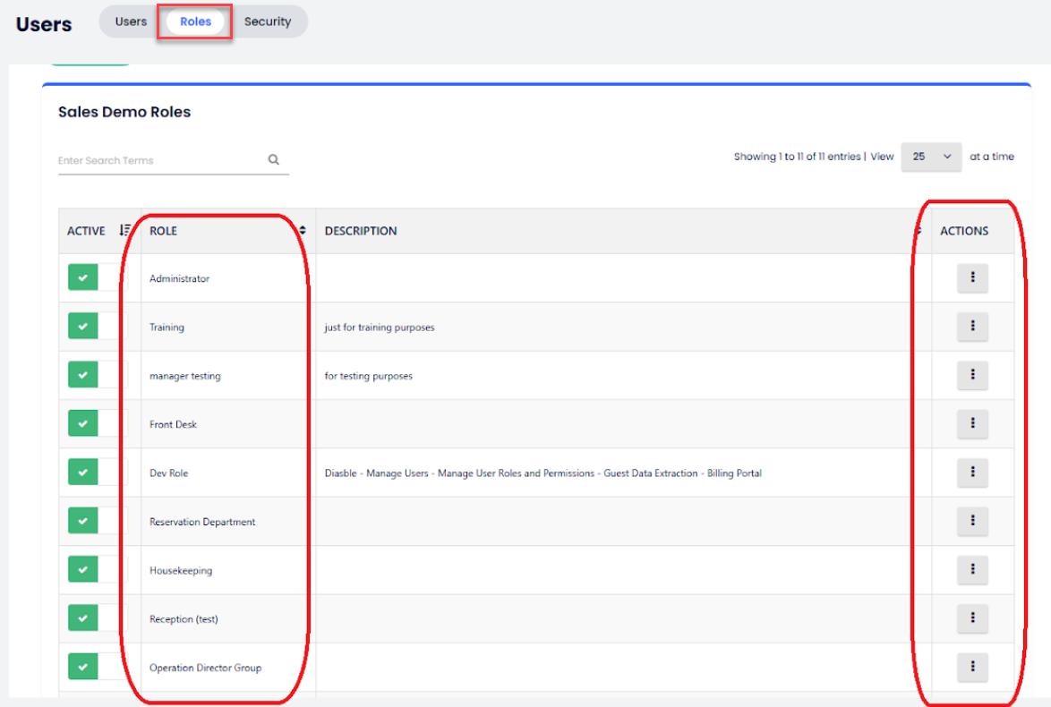Click the Enter Search Terms field

159,161
